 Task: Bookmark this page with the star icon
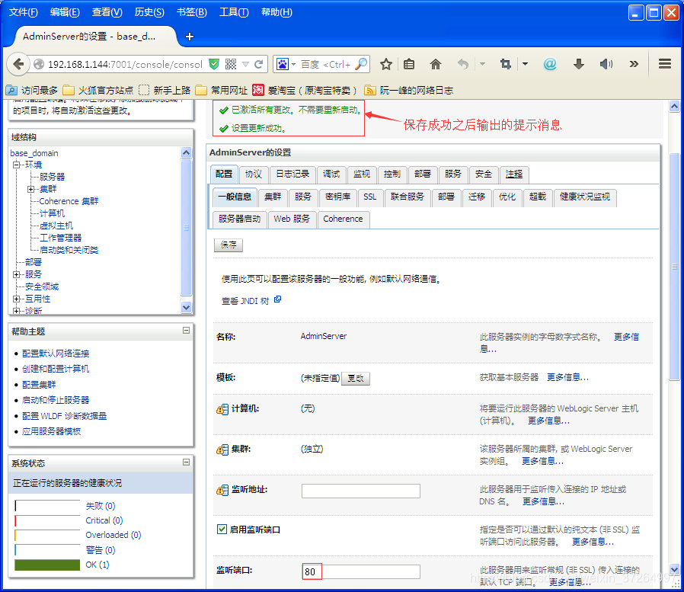(385, 64)
